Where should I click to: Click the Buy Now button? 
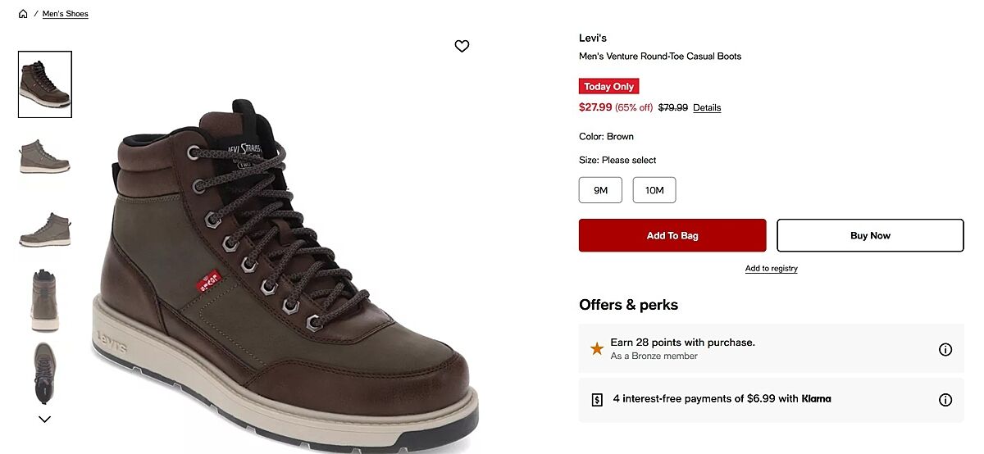[870, 235]
